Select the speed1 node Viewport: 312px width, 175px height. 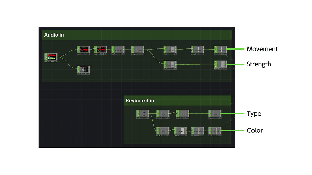coord(197,50)
